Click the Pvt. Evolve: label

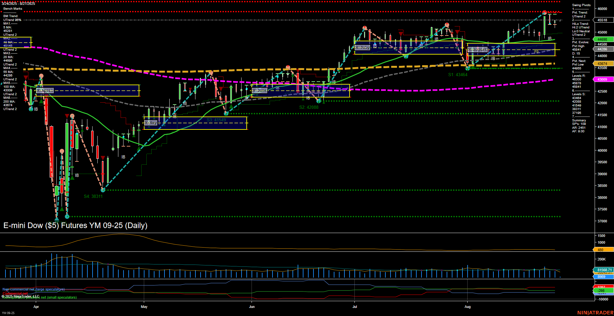[x=580, y=42]
